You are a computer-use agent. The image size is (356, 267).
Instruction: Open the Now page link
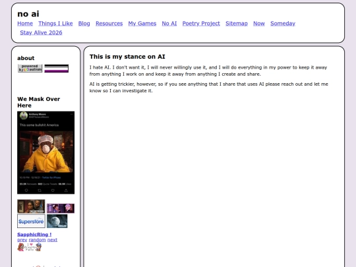pos(259,23)
